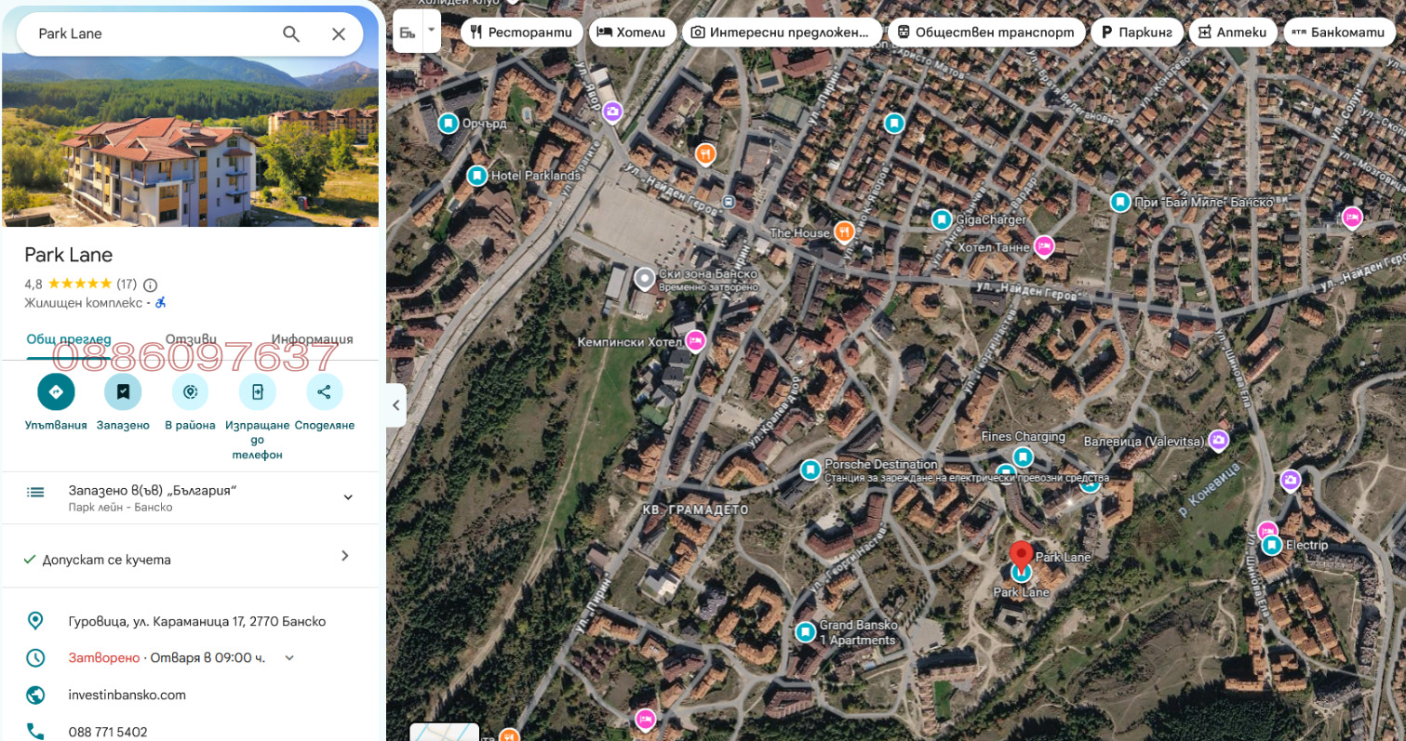Clear the Park Lane search query
The height and width of the screenshot is (741, 1406).
click(339, 34)
